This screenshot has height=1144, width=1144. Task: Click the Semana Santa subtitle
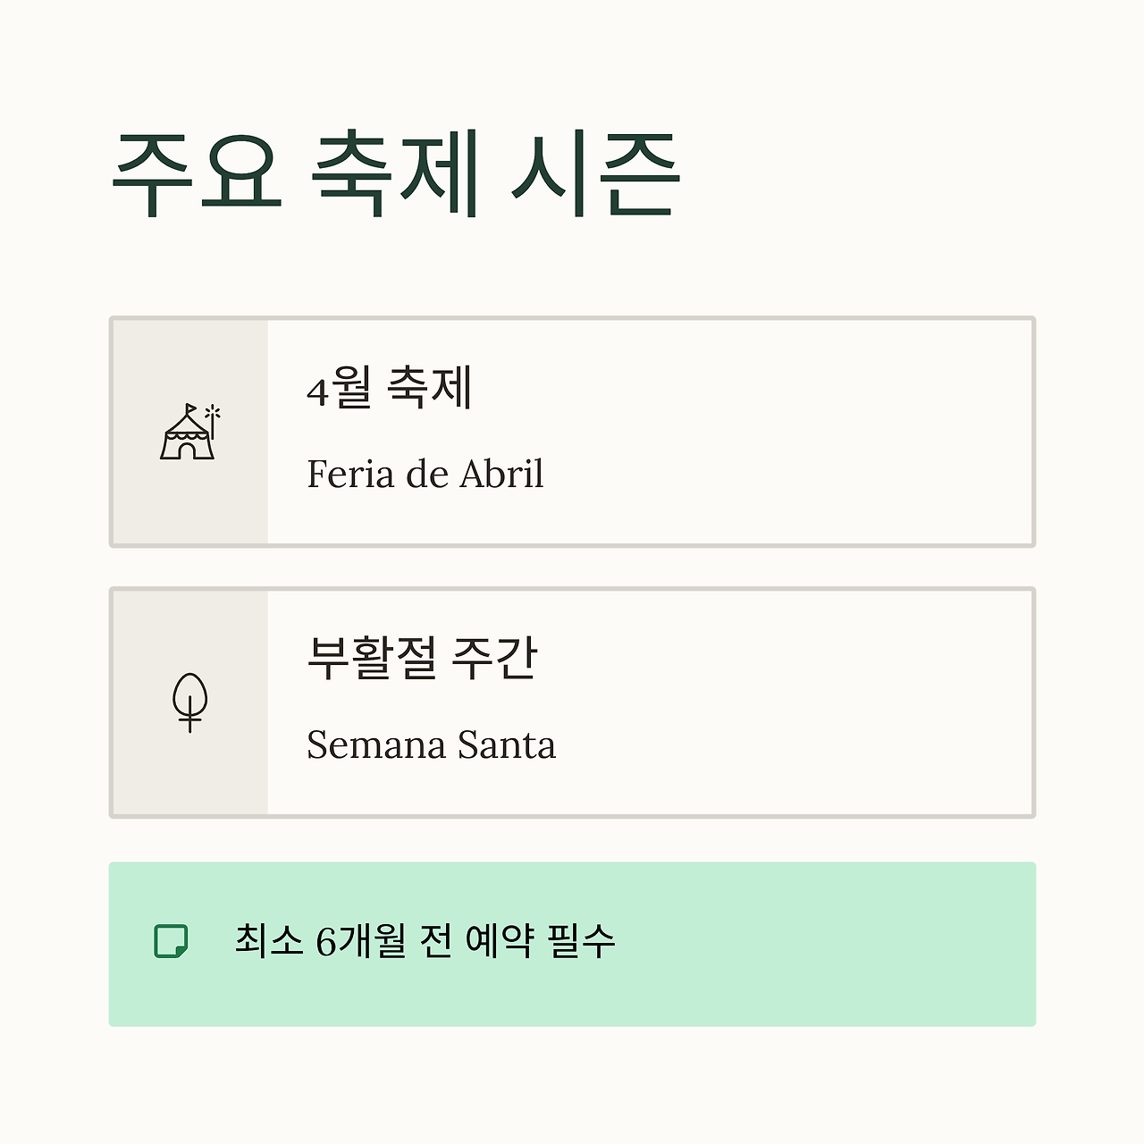click(431, 744)
